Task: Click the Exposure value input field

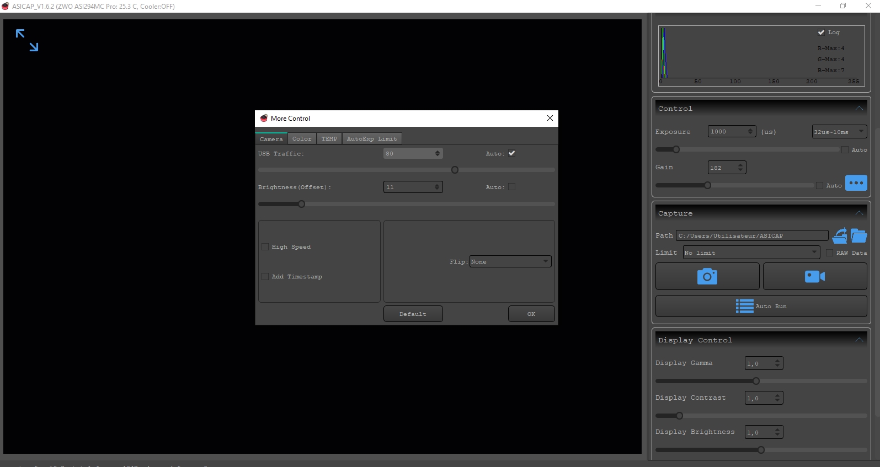Action: [732, 131]
